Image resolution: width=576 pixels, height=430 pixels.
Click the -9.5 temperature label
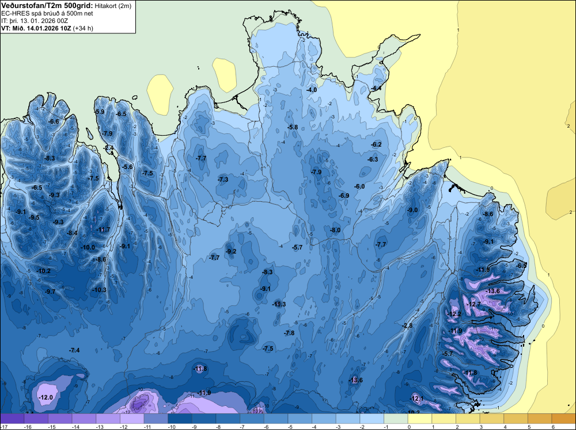[x=34, y=217]
